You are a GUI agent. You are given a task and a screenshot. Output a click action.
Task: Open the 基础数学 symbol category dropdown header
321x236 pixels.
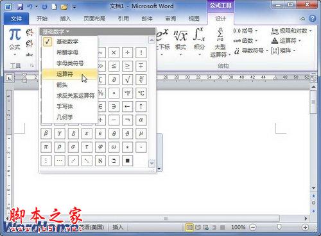click(56, 32)
